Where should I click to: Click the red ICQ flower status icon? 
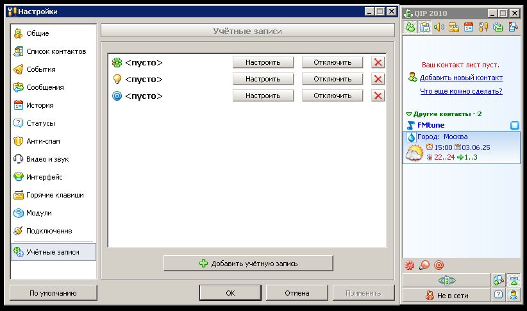coord(410,265)
